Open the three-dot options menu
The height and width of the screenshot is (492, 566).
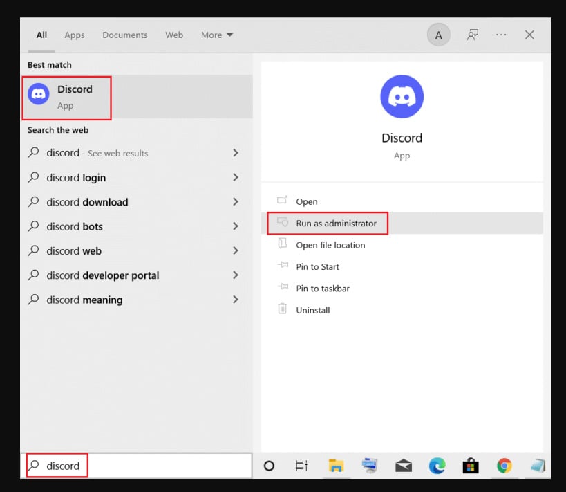(x=501, y=35)
